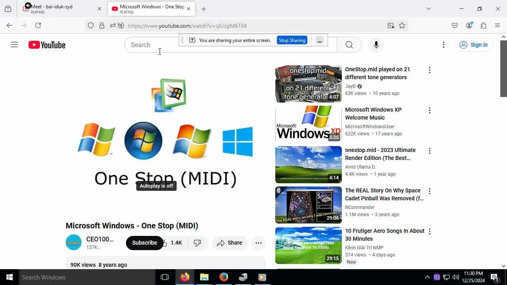Open a new browser tab

tap(204, 9)
